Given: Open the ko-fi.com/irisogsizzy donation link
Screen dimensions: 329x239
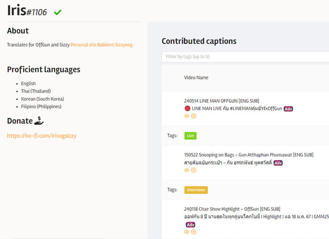Looking at the screenshot, I should point(42,136).
